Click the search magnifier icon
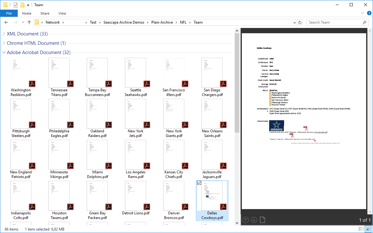The width and height of the screenshot is (373, 233). [364, 22]
